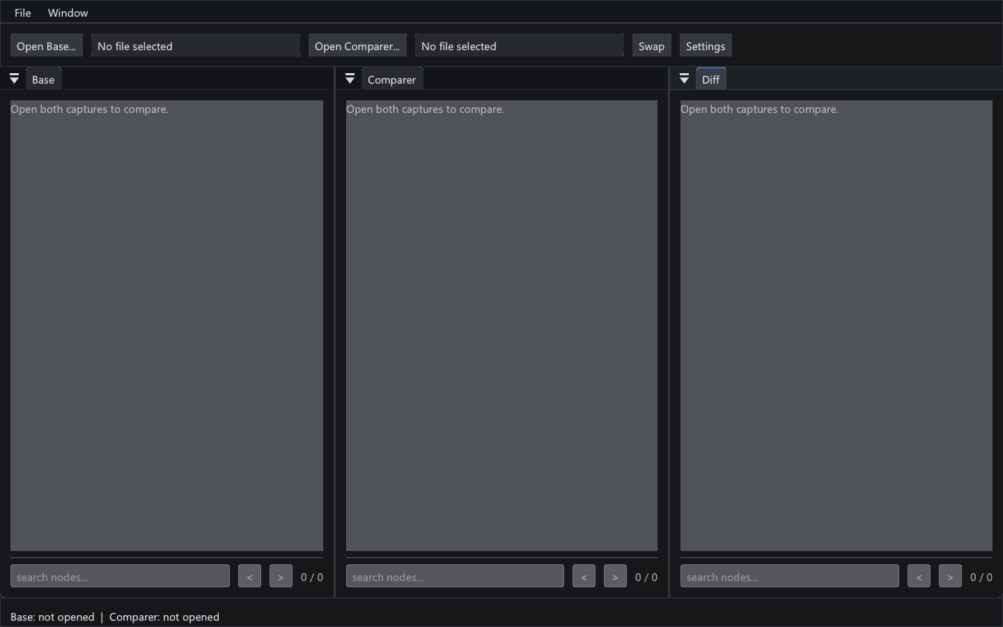The height and width of the screenshot is (627, 1003).
Task: Click the 0 / 0 counter in Diff panel
Action: coord(981,577)
